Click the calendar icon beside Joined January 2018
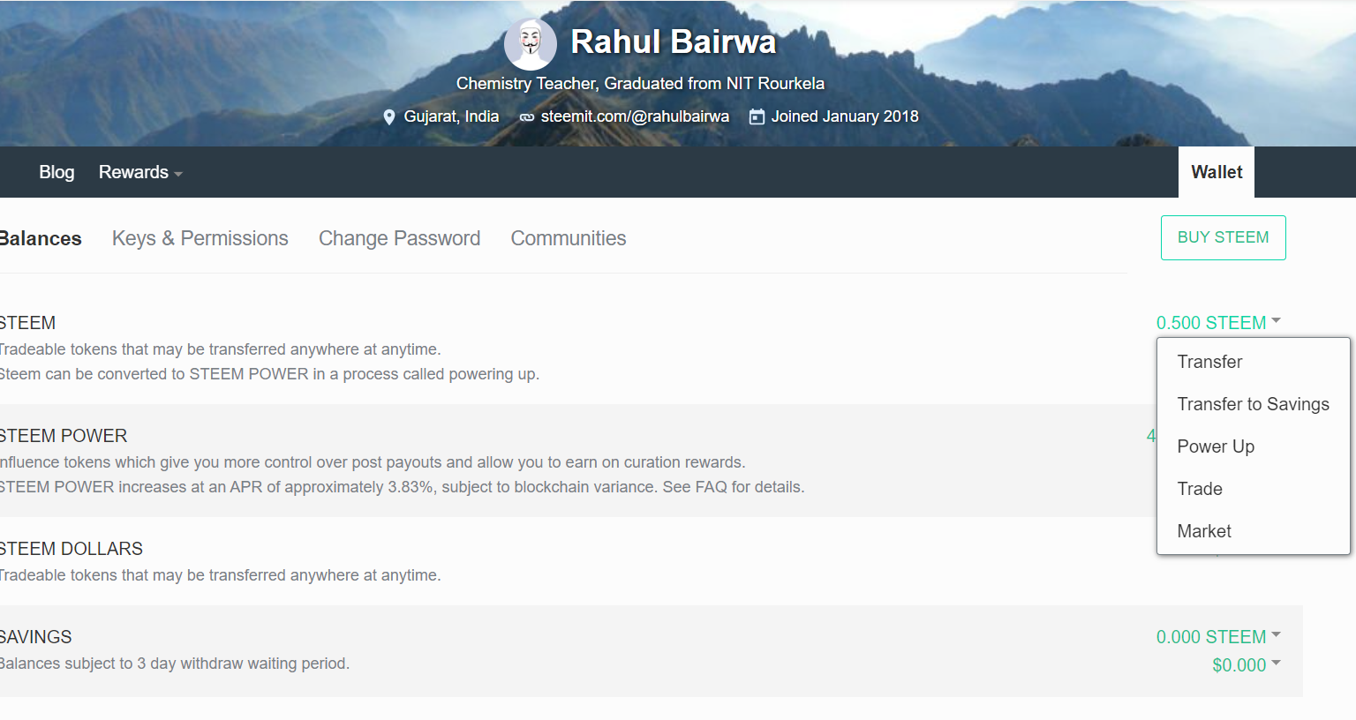Screen dimensions: 1356x720 click(x=757, y=116)
